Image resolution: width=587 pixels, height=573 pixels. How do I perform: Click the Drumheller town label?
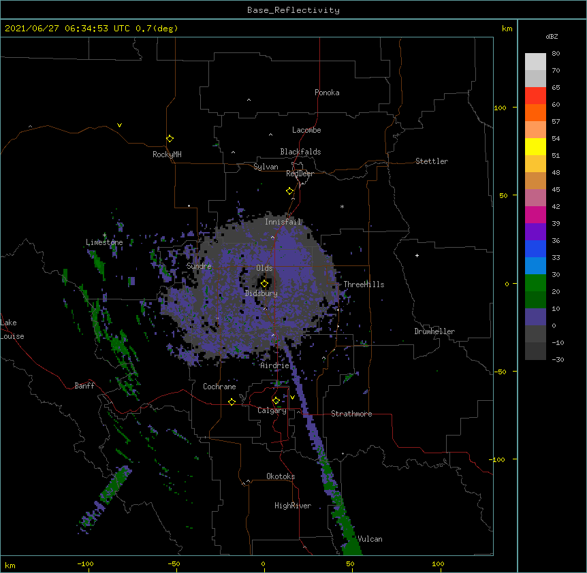click(434, 331)
